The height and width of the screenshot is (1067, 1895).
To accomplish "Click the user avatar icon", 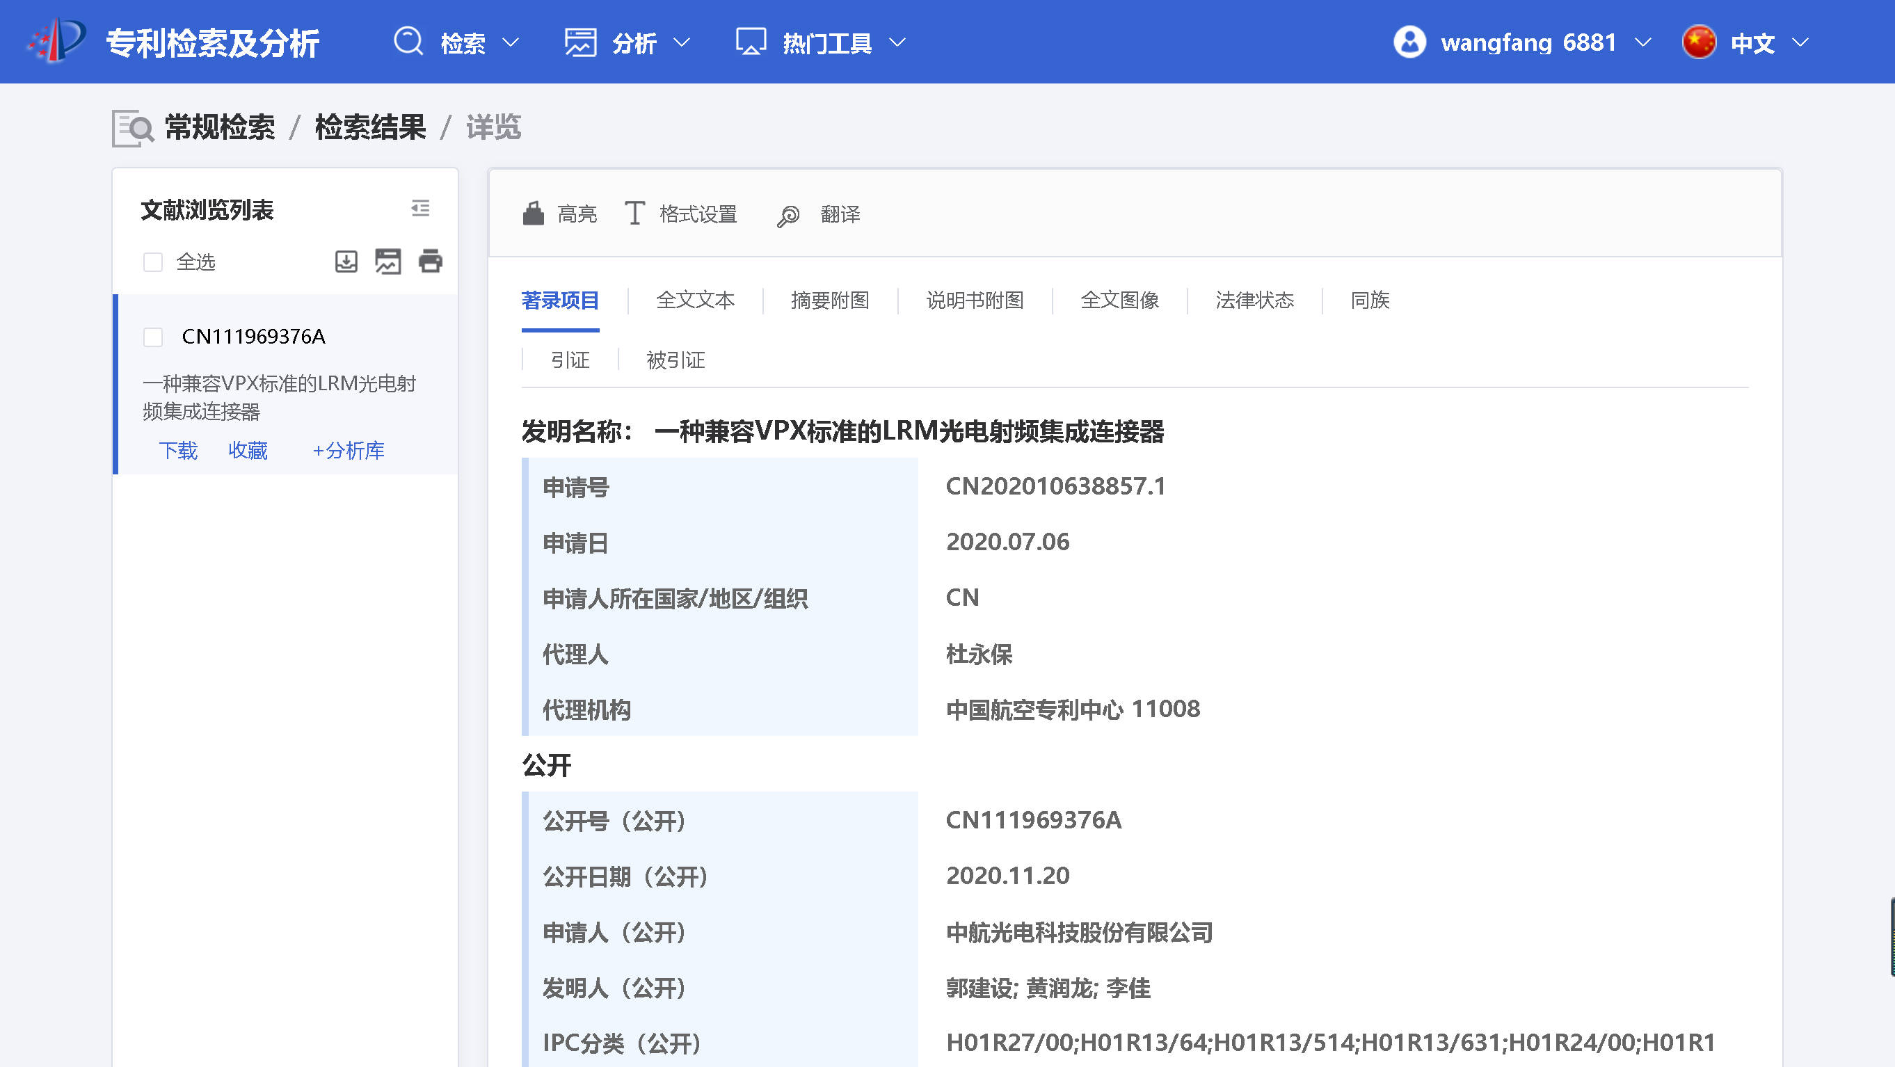I will click(1409, 42).
